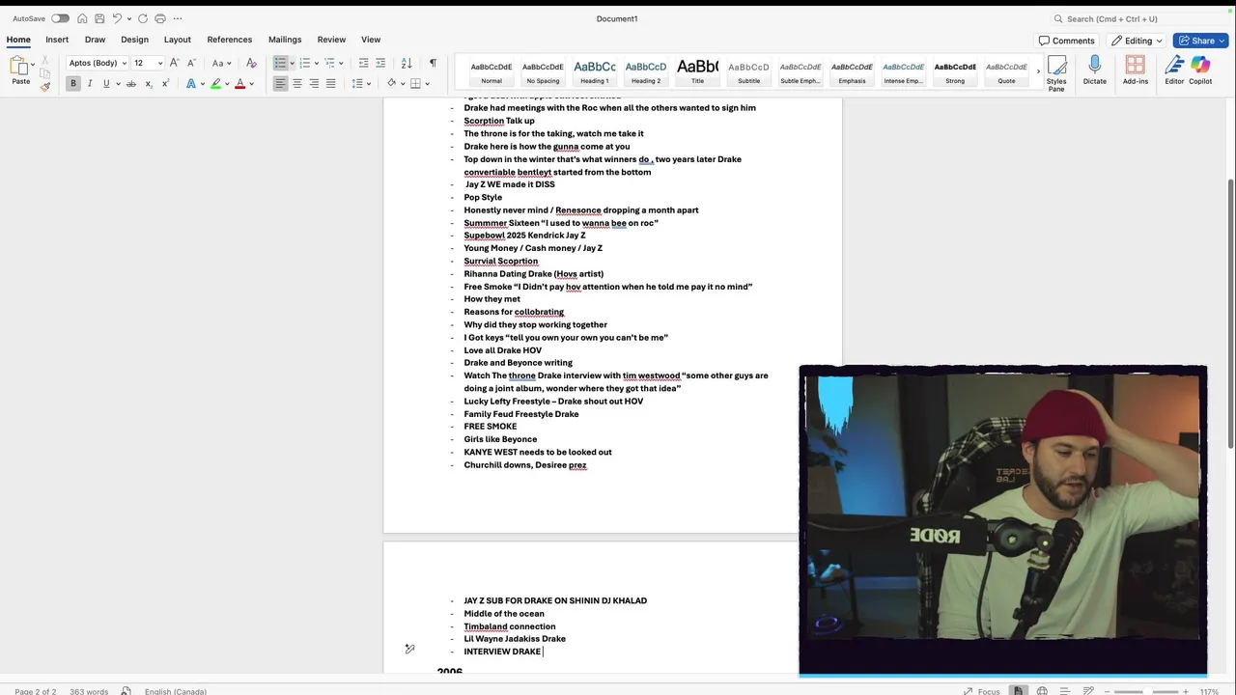Apply the Title style from gallery

[x=697, y=70]
